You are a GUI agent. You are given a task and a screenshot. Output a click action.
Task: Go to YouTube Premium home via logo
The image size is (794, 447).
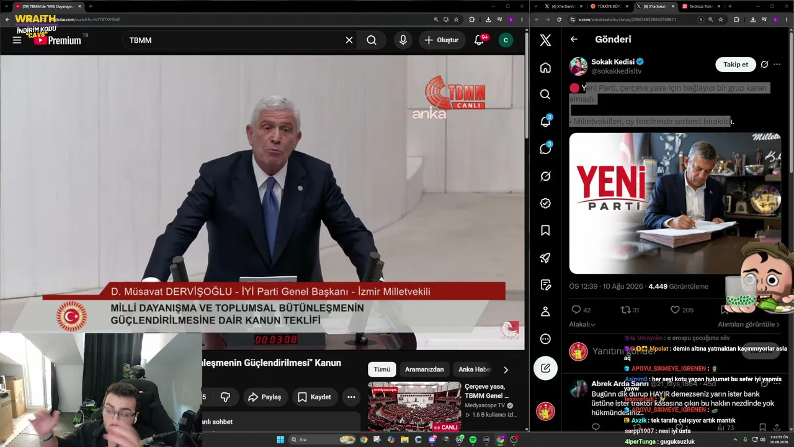pos(57,40)
